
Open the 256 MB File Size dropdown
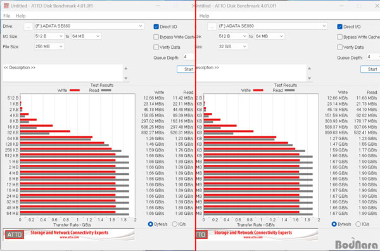click(49, 46)
